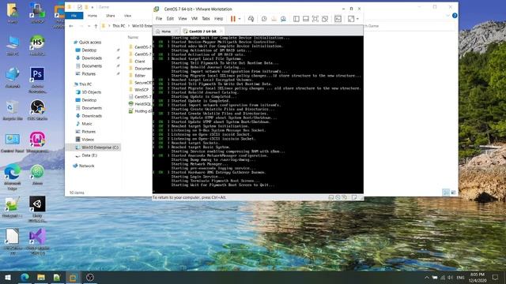Click the first device icon in VMware status bar

click(330, 197)
